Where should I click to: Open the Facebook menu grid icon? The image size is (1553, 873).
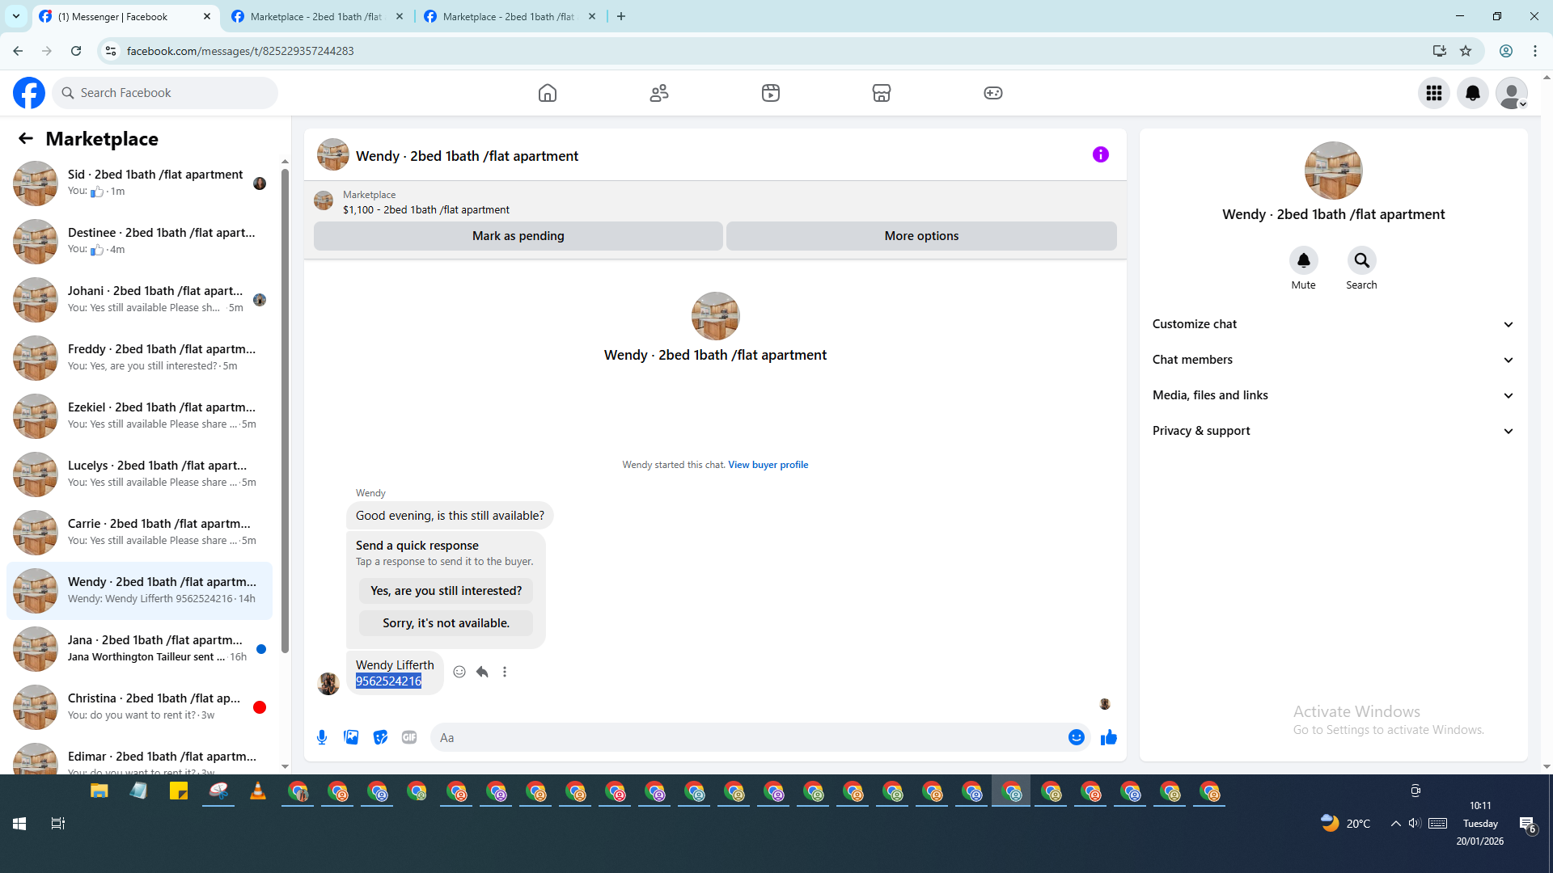tap(1434, 93)
